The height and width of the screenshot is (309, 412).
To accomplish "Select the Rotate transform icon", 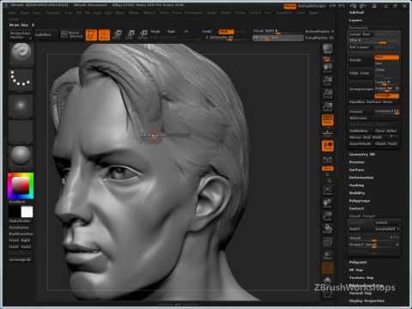I will [143, 35].
